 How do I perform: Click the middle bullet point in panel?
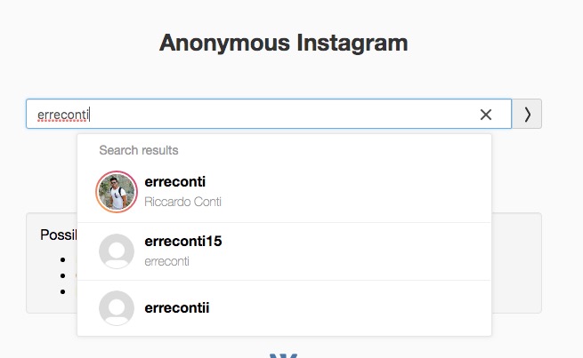[x=64, y=275]
